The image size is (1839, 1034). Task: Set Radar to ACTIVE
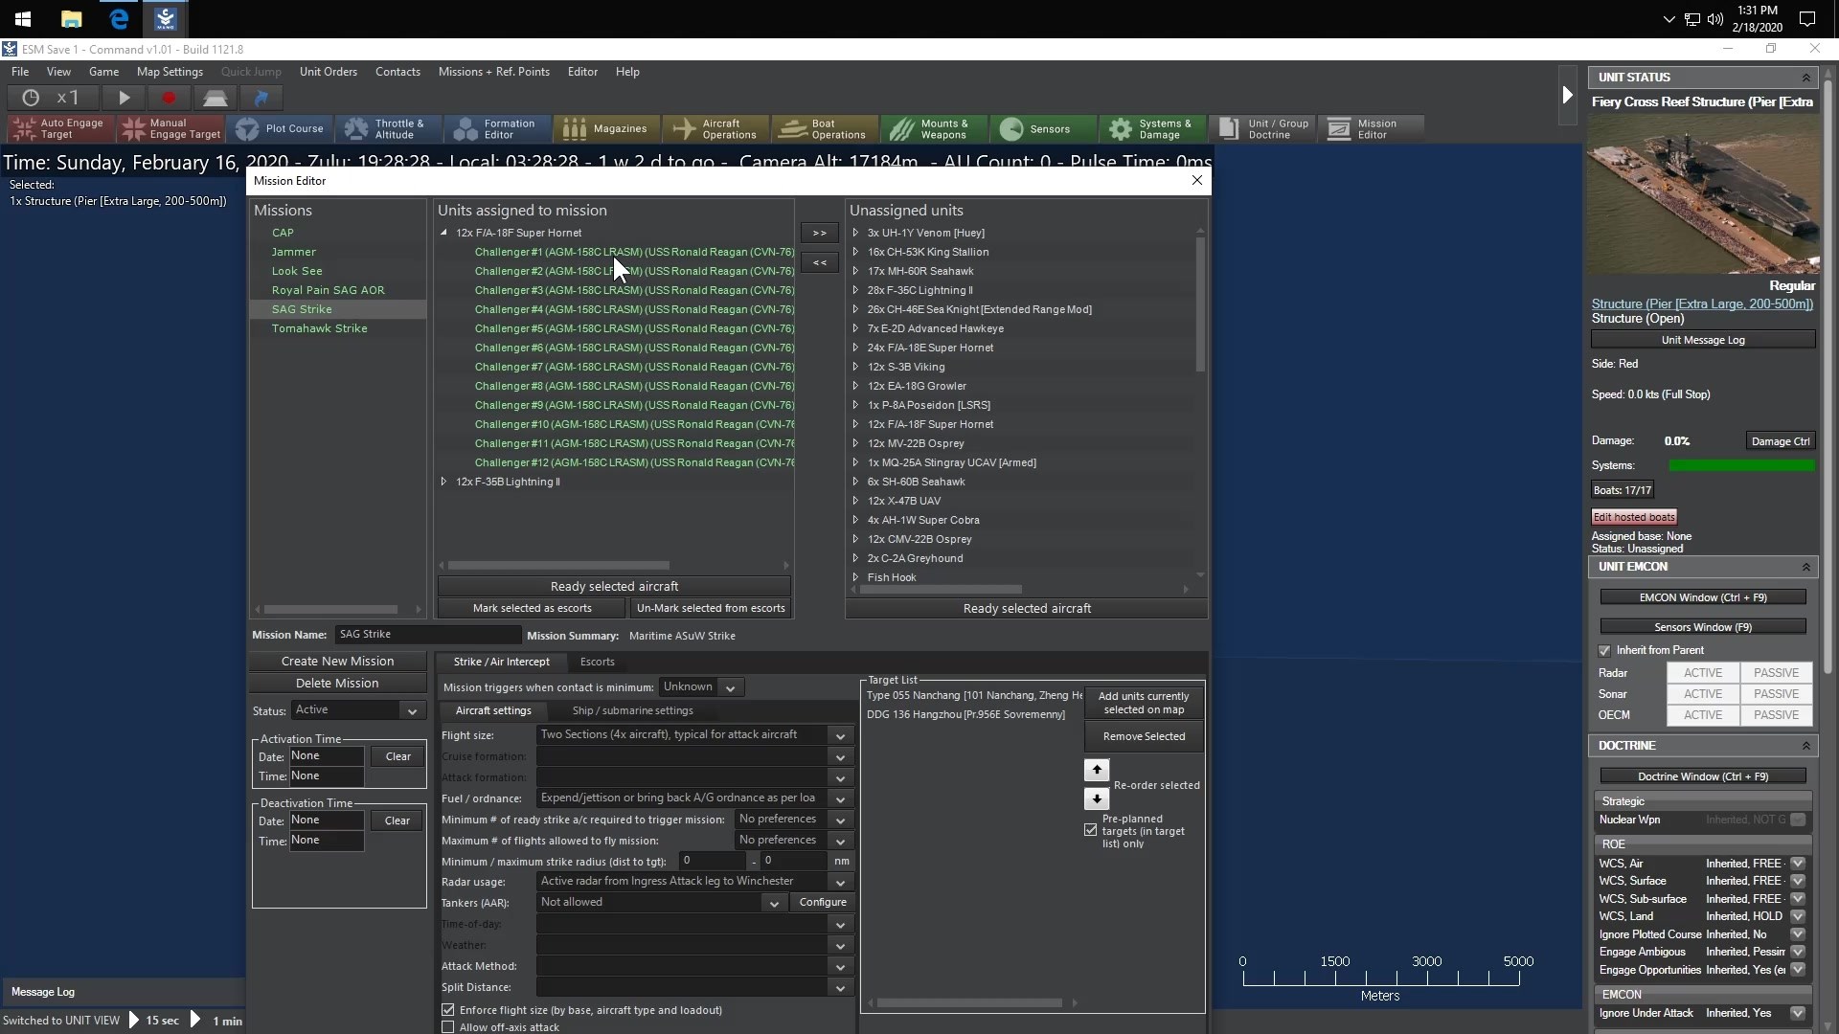(1703, 673)
